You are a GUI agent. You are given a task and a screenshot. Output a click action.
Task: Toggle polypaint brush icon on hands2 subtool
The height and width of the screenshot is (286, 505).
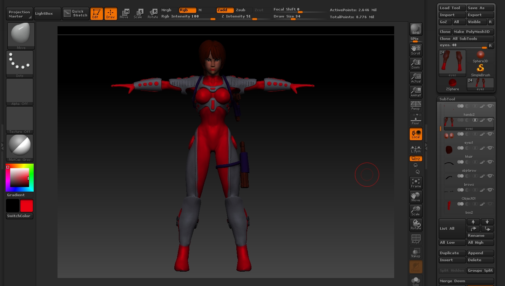point(483,106)
